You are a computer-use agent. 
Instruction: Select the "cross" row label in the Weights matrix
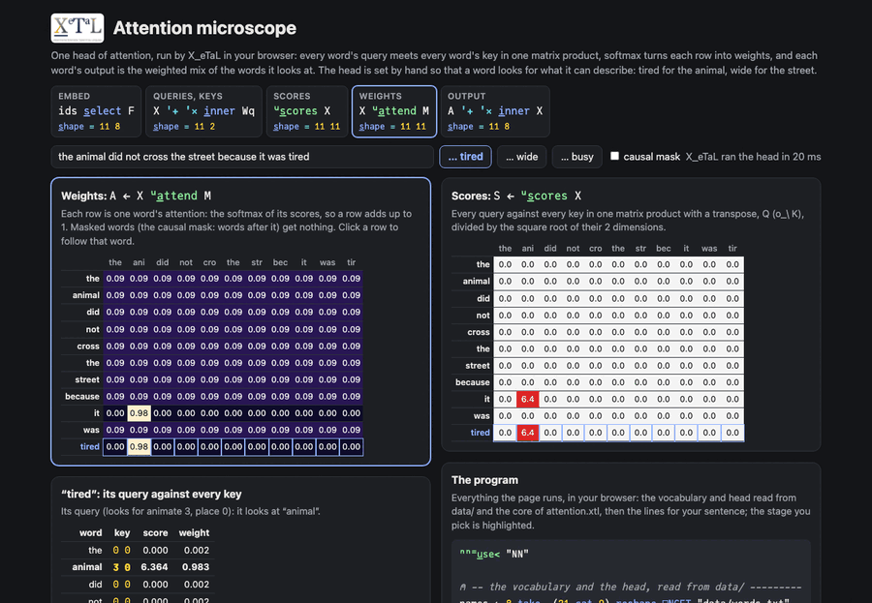88,346
